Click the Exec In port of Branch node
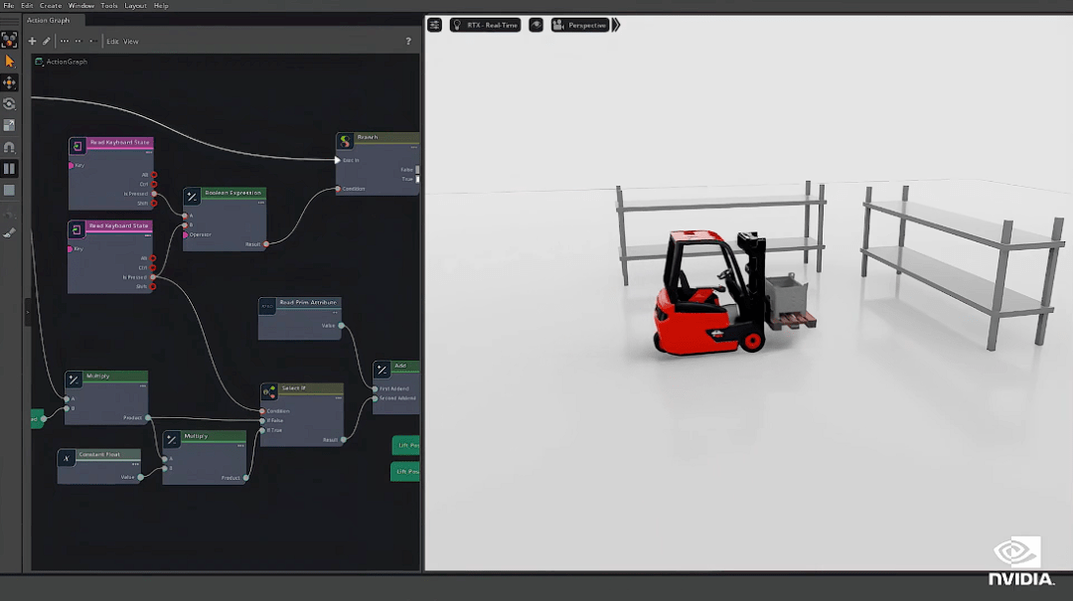 (338, 160)
